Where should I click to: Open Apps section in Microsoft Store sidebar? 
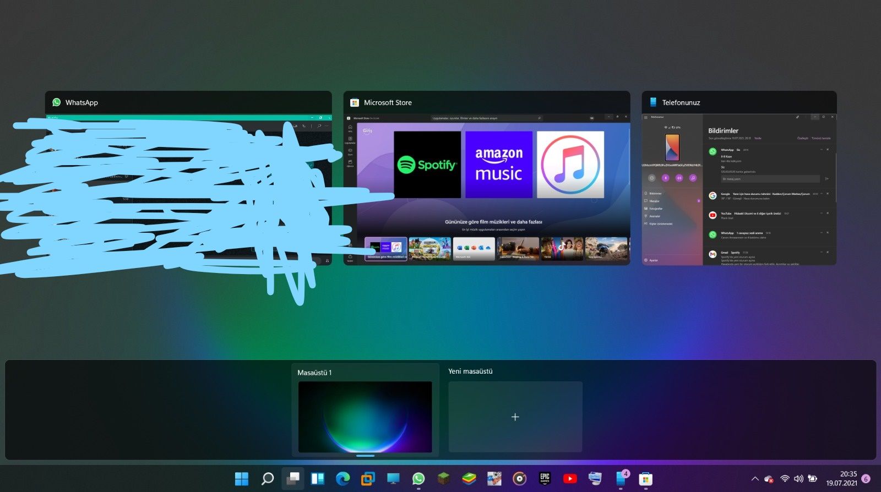click(x=350, y=140)
